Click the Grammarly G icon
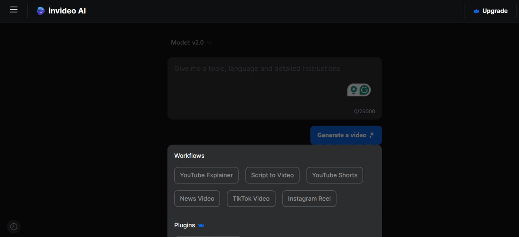This screenshot has width=519, height=237. point(365,90)
